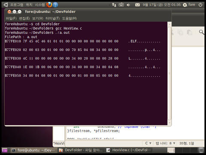Click '}filestream, *pfilestream;' code line in gedit

94,131
